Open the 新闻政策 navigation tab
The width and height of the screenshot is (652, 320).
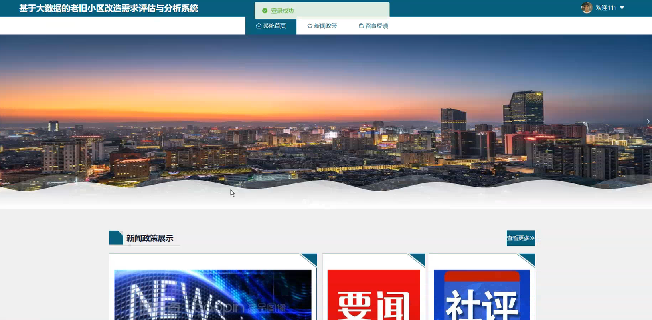click(322, 26)
